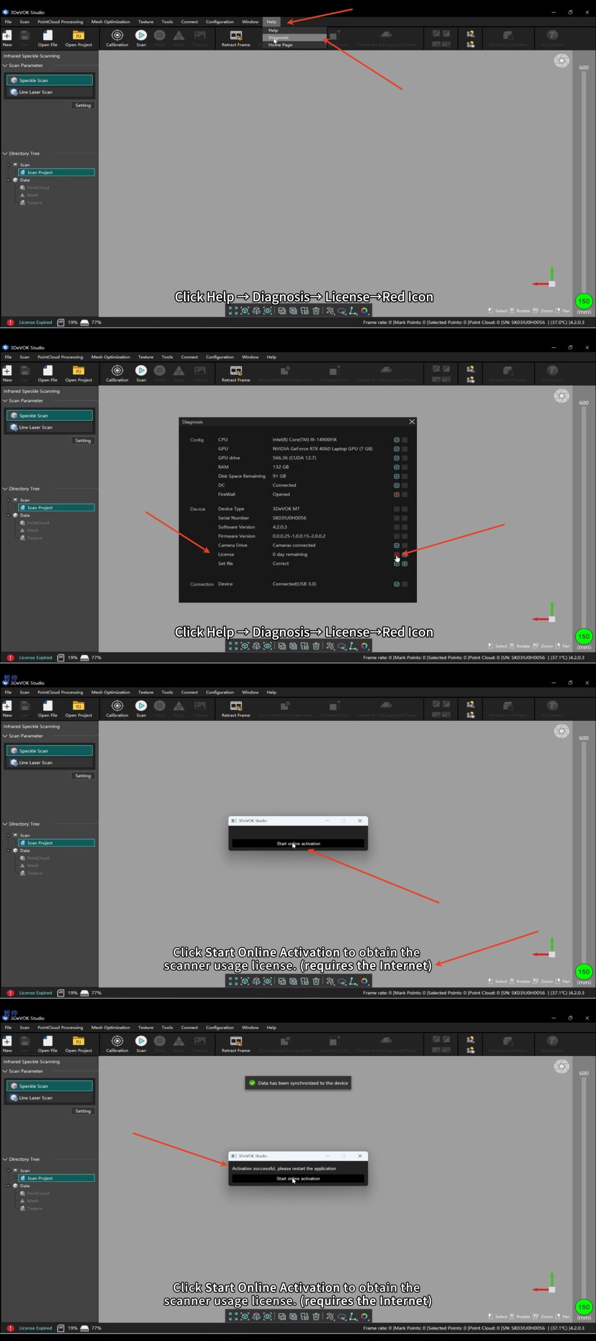Click the delete trash icon in view toolbar
The width and height of the screenshot is (596, 1341).
(316, 311)
